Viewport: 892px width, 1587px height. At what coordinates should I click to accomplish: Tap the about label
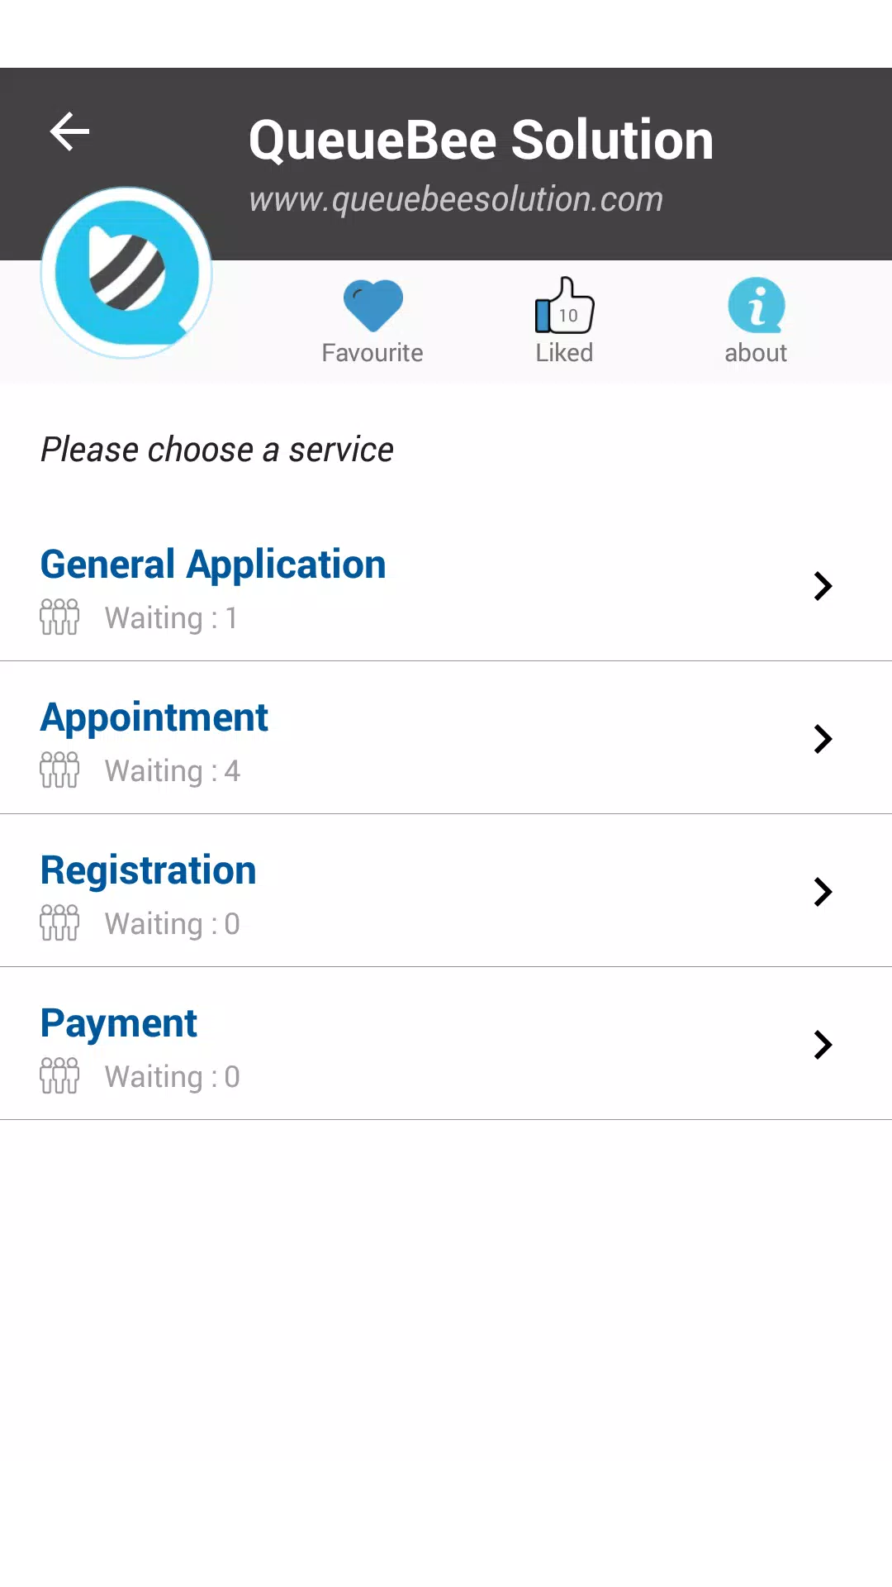[756, 353]
